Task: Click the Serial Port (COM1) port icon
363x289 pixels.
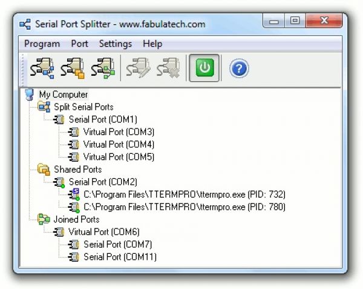Action: (59, 119)
